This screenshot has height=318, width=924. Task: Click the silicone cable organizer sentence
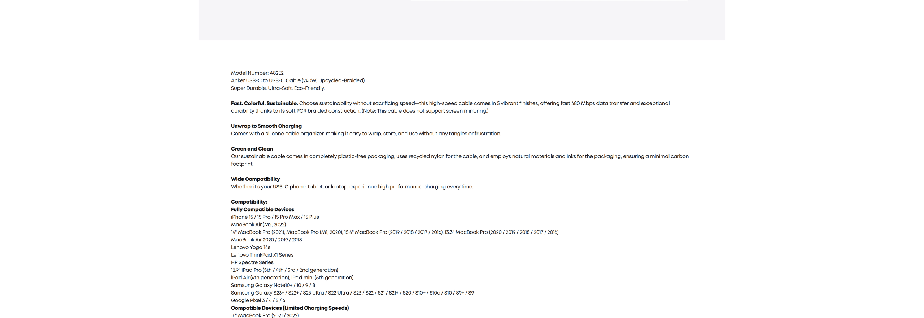click(x=366, y=134)
